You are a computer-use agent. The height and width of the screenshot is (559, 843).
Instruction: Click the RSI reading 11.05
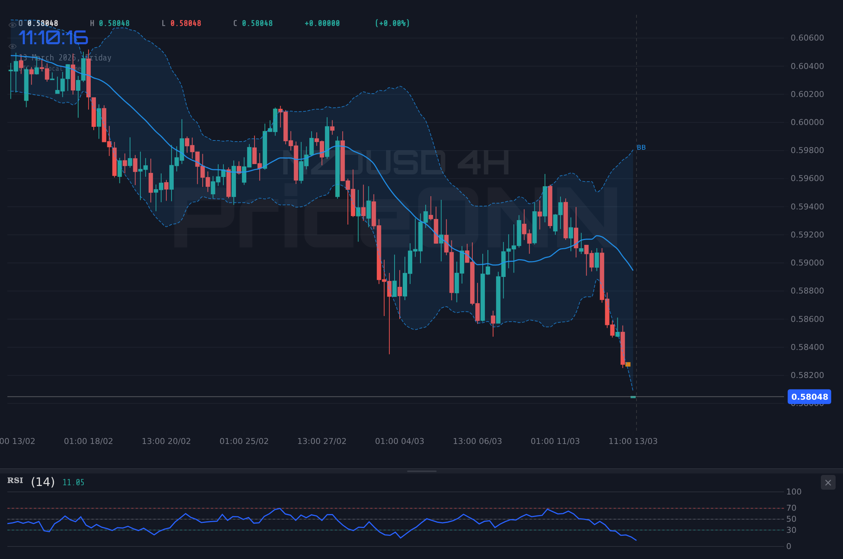(x=73, y=482)
